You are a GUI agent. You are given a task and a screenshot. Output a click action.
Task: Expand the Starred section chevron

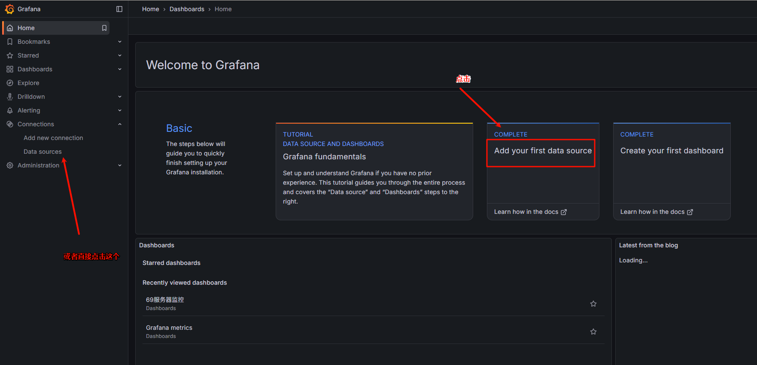(120, 55)
